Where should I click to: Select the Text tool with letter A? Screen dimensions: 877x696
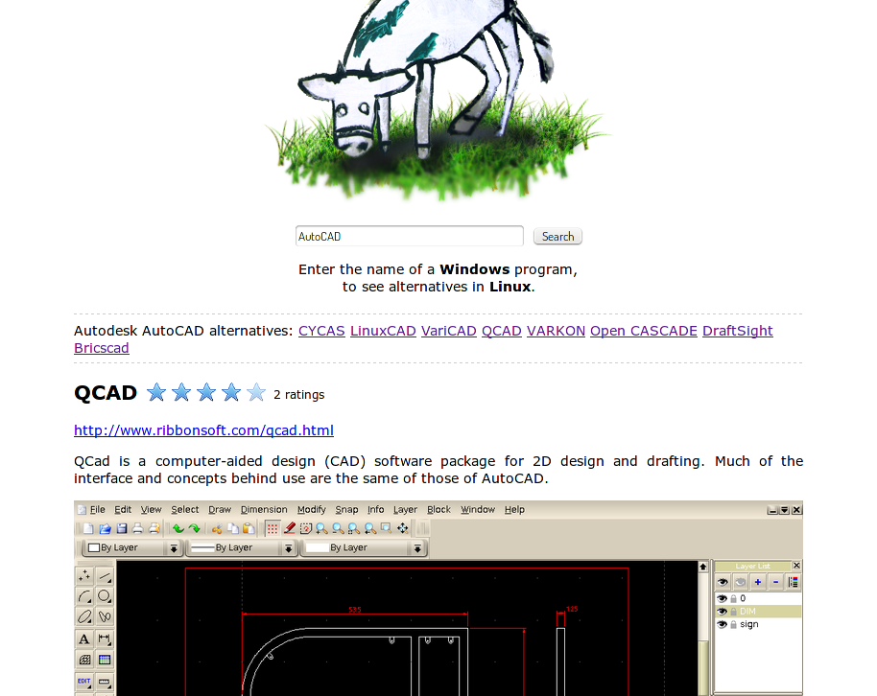tap(84, 639)
